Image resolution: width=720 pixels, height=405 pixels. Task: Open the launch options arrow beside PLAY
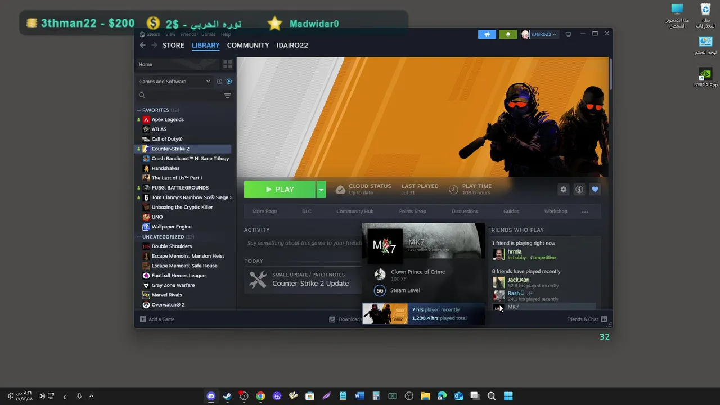(x=321, y=190)
